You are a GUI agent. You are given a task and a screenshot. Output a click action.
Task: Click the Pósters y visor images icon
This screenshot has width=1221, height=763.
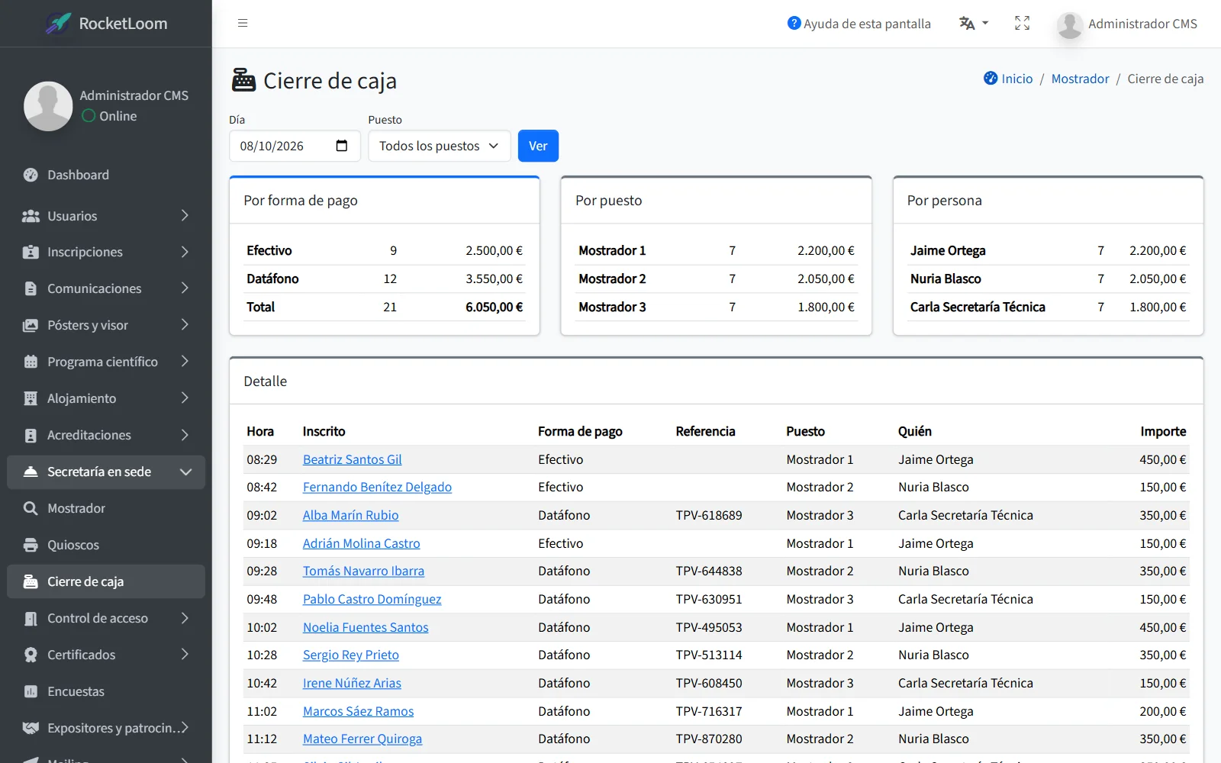coord(31,325)
